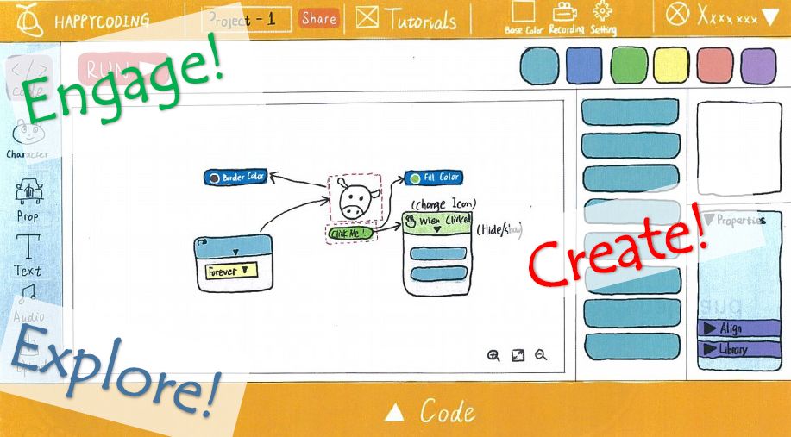
Task: Expand the repeat block's top dropdown arrow
Action: [235, 252]
